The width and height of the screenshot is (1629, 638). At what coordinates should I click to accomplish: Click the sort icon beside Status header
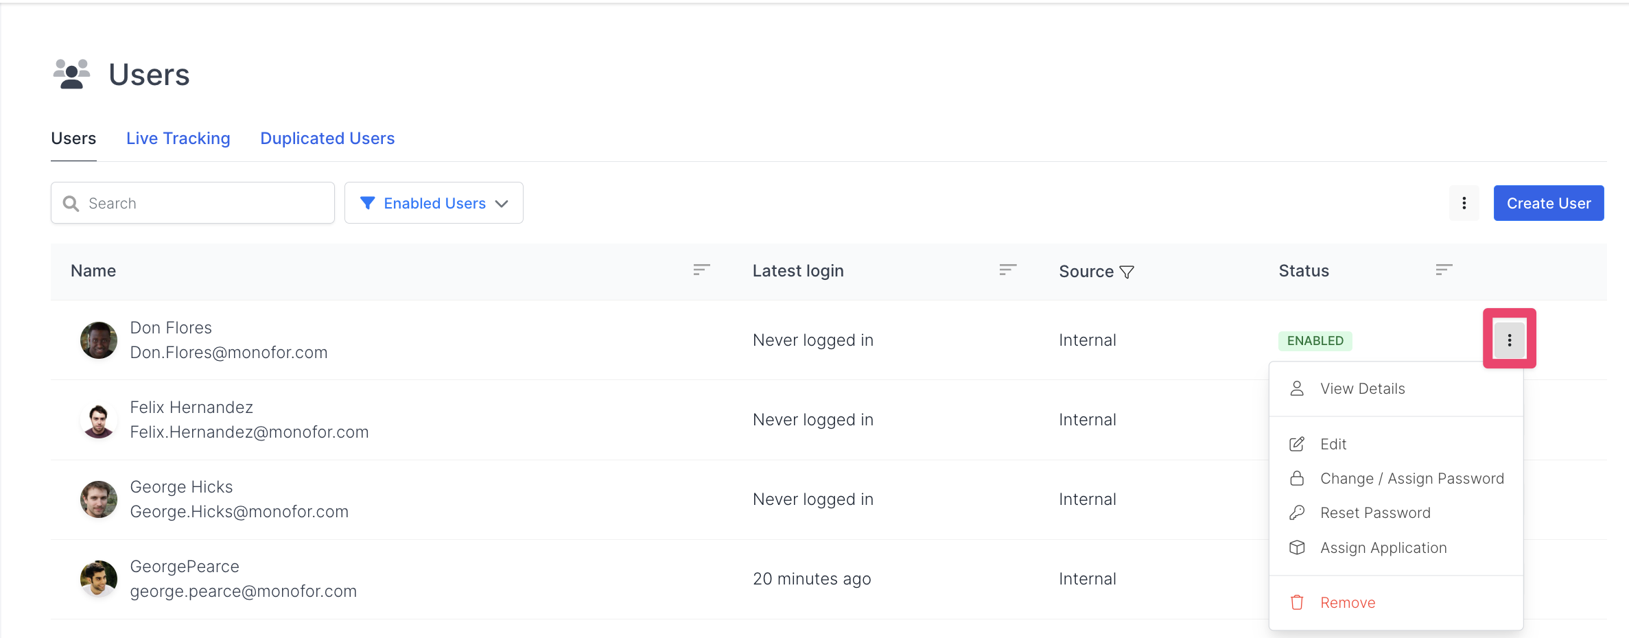coord(1444,270)
